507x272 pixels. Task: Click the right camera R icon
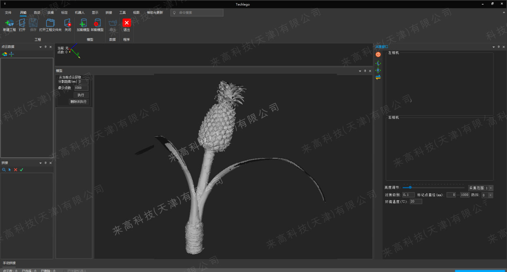coord(378,70)
